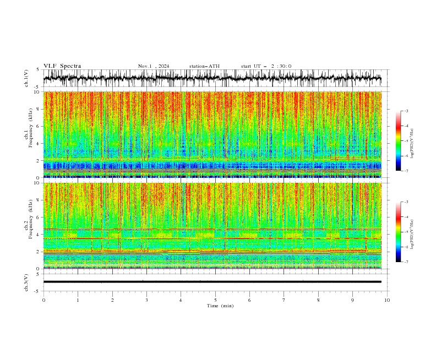Click the '-7' tick on ch.2 colorbar
436x337 pixels.
click(406, 262)
